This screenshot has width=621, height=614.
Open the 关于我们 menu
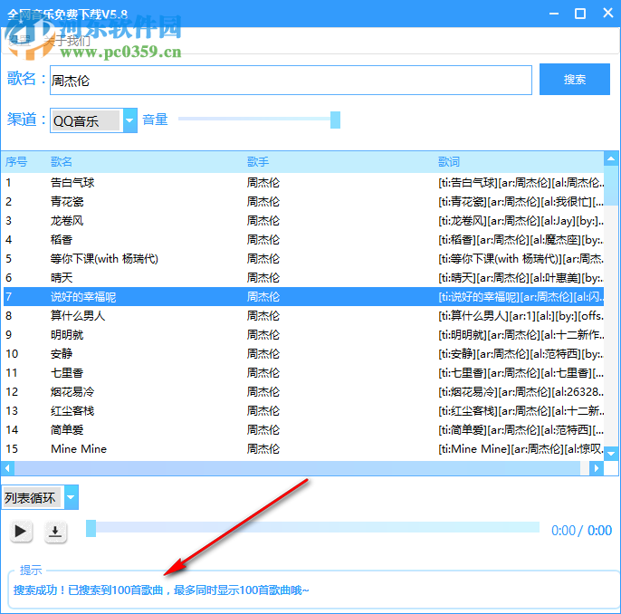point(67,41)
